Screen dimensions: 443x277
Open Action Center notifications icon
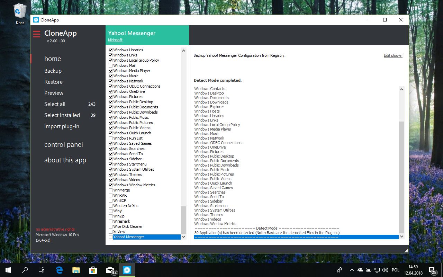coord(432,270)
